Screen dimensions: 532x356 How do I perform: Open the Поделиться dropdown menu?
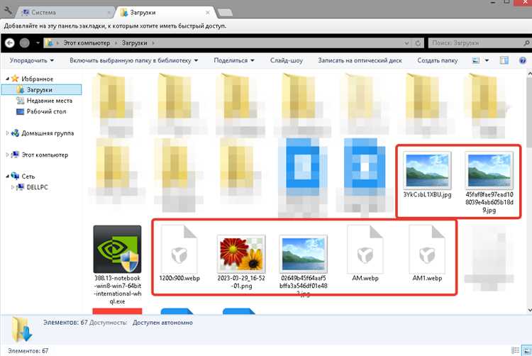coord(234,60)
